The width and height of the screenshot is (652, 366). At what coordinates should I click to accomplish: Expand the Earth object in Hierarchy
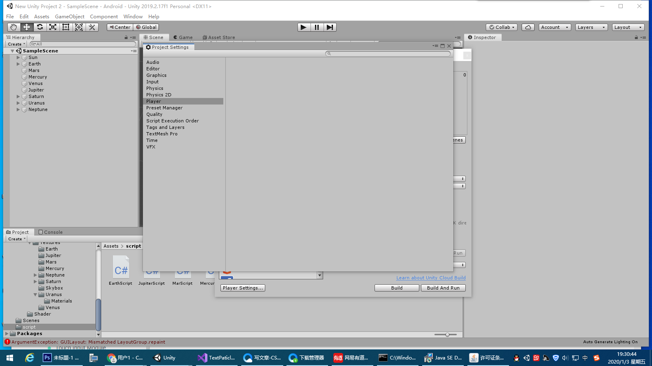(x=18, y=64)
